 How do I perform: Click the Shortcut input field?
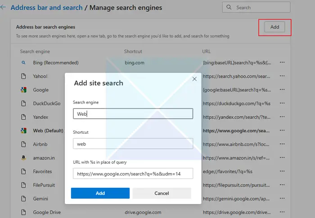(x=133, y=144)
